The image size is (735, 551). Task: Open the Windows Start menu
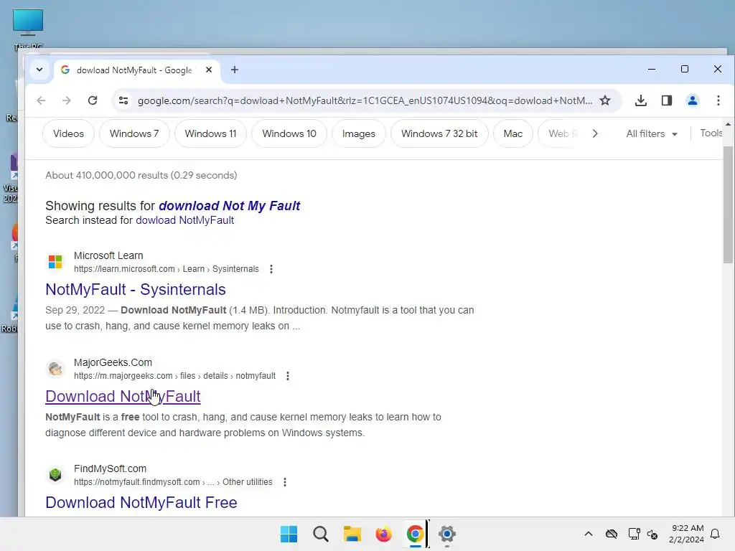click(289, 534)
